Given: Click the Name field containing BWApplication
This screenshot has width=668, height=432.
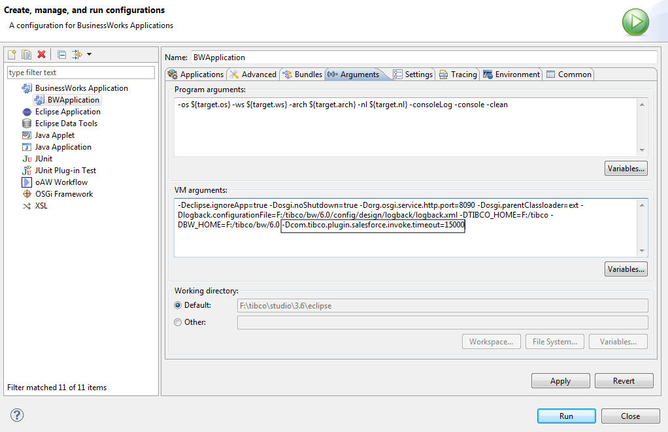Looking at the screenshot, I should click(423, 58).
